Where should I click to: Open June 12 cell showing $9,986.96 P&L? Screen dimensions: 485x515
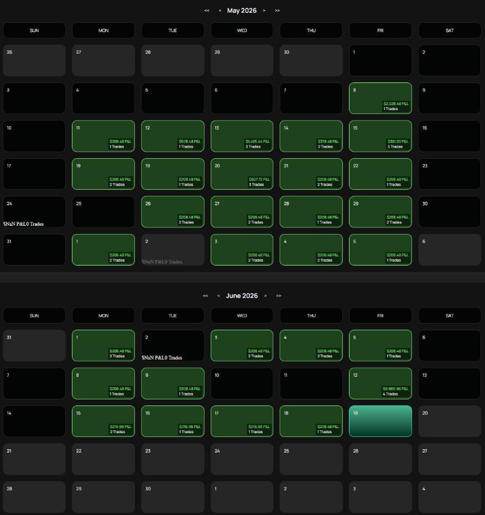click(380, 383)
